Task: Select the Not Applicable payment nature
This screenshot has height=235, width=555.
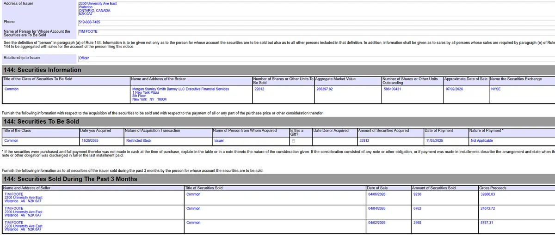Action: coord(481,141)
